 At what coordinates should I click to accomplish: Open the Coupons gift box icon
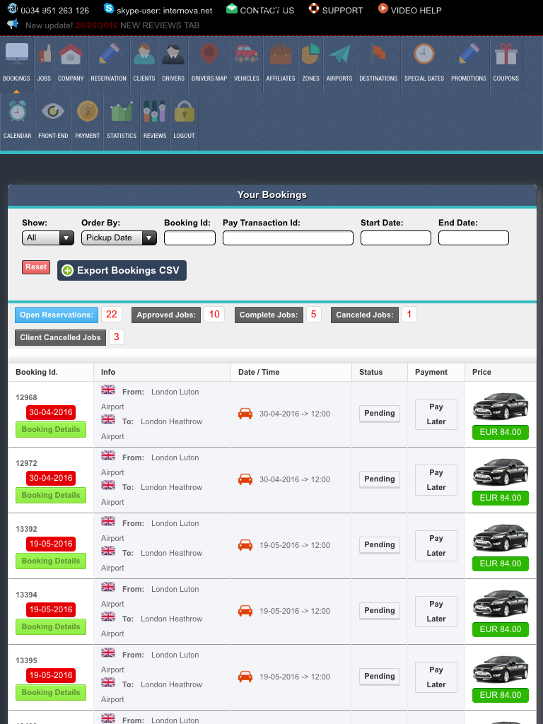[506, 54]
